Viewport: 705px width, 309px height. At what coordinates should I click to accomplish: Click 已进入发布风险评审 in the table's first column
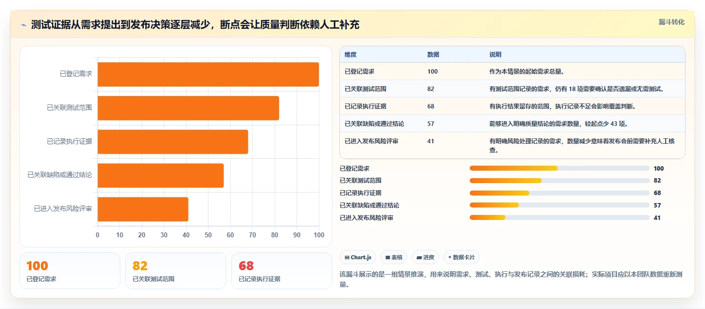point(371,141)
